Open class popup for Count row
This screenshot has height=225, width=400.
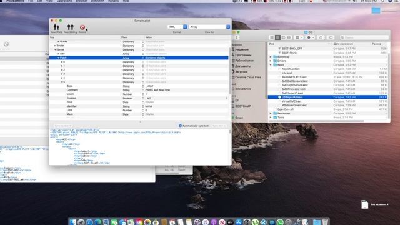click(143, 94)
